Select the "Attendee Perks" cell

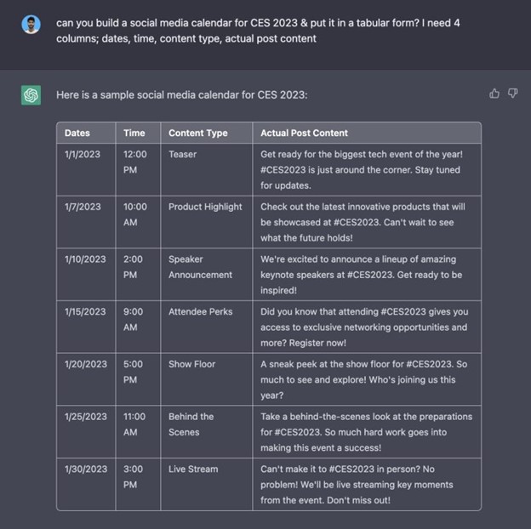pyautogui.click(x=201, y=311)
